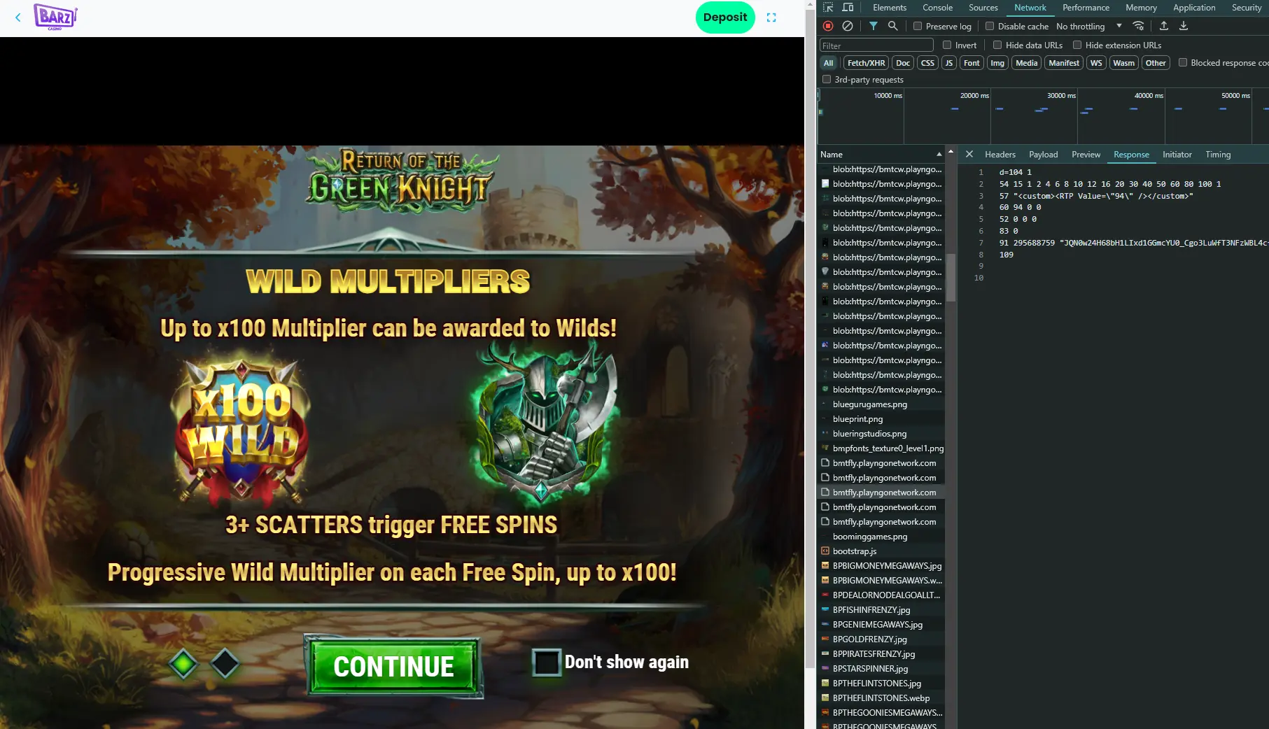Viewport: 1269px width, 729px height.
Task: Stop recording network log
Action: click(828, 26)
